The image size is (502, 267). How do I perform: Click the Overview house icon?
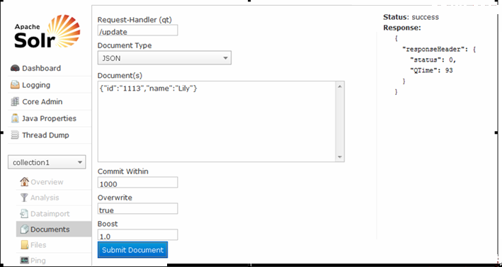pos(24,182)
